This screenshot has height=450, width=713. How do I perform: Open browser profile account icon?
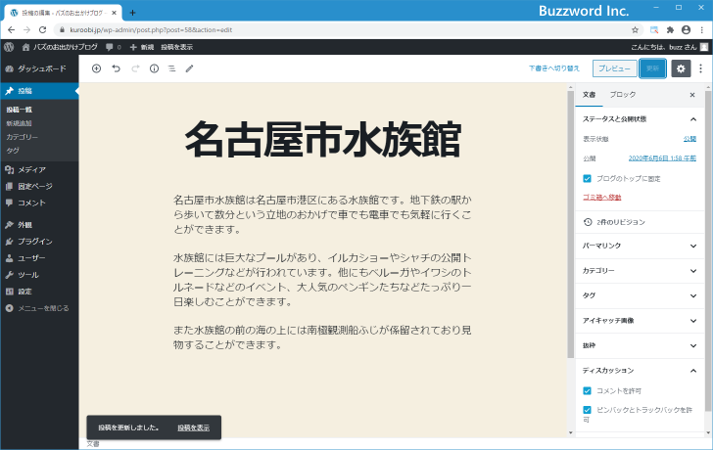687,30
